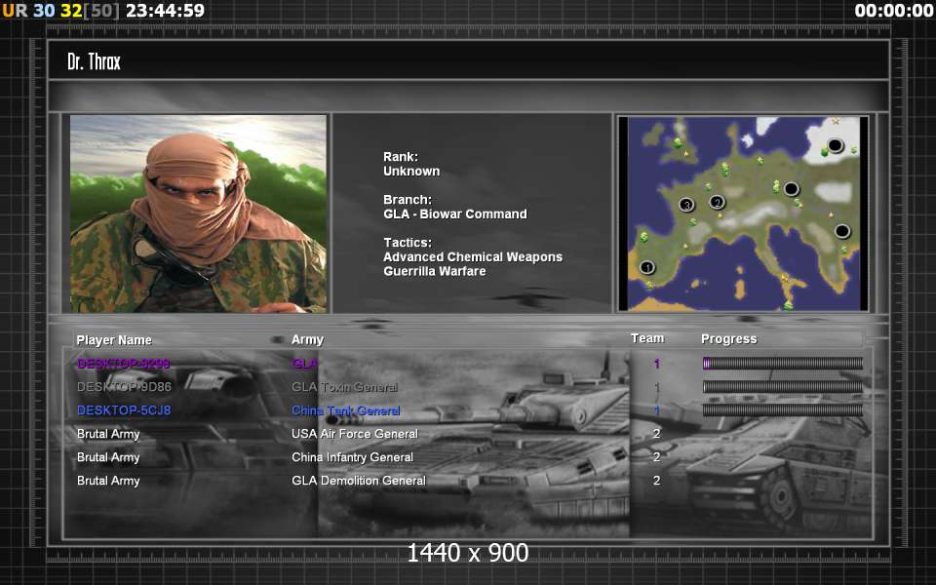Click the "UR" indicator in the overlay

point(15,10)
